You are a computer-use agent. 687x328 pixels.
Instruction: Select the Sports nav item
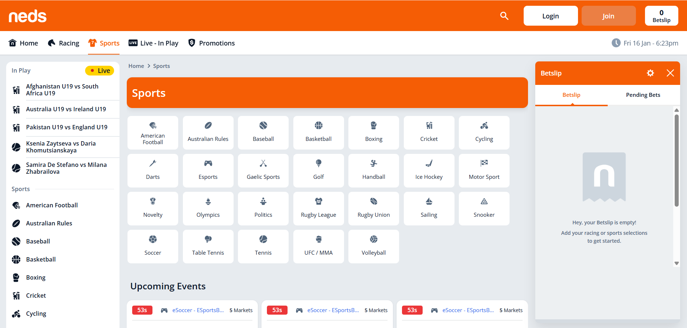pyautogui.click(x=104, y=43)
